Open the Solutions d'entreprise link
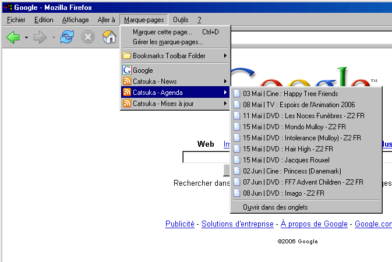Viewport: 392px width, 262px height. click(238, 224)
